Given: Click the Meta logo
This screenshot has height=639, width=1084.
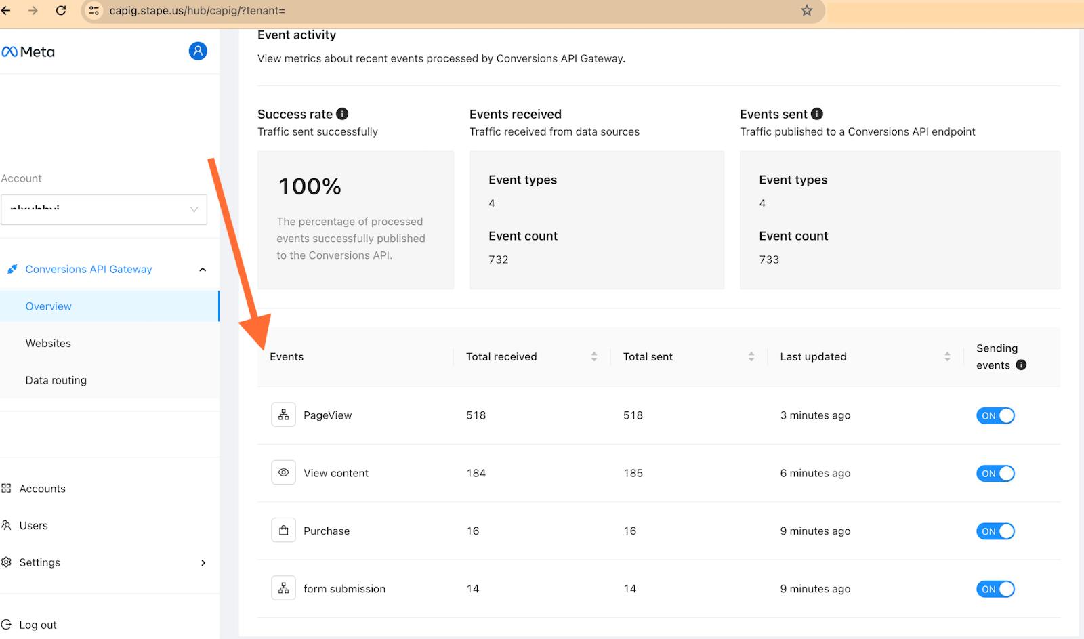Looking at the screenshot, I should click(x=28, y=51).
